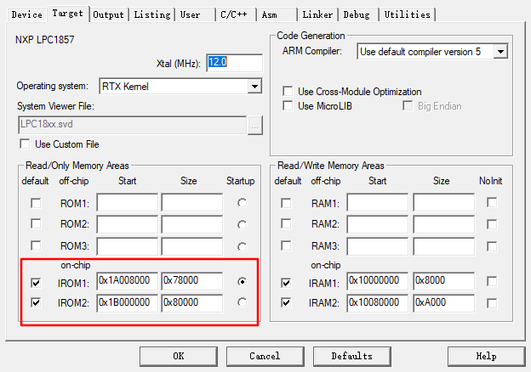Enable NoInit for RAM2
This screenshot has height=372, width=531.
pyautogui.click(x=492, y=224)
